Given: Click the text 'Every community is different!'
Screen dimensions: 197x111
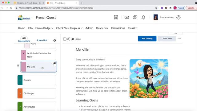Looking at the screenshot, I should [x=90, y=60].
